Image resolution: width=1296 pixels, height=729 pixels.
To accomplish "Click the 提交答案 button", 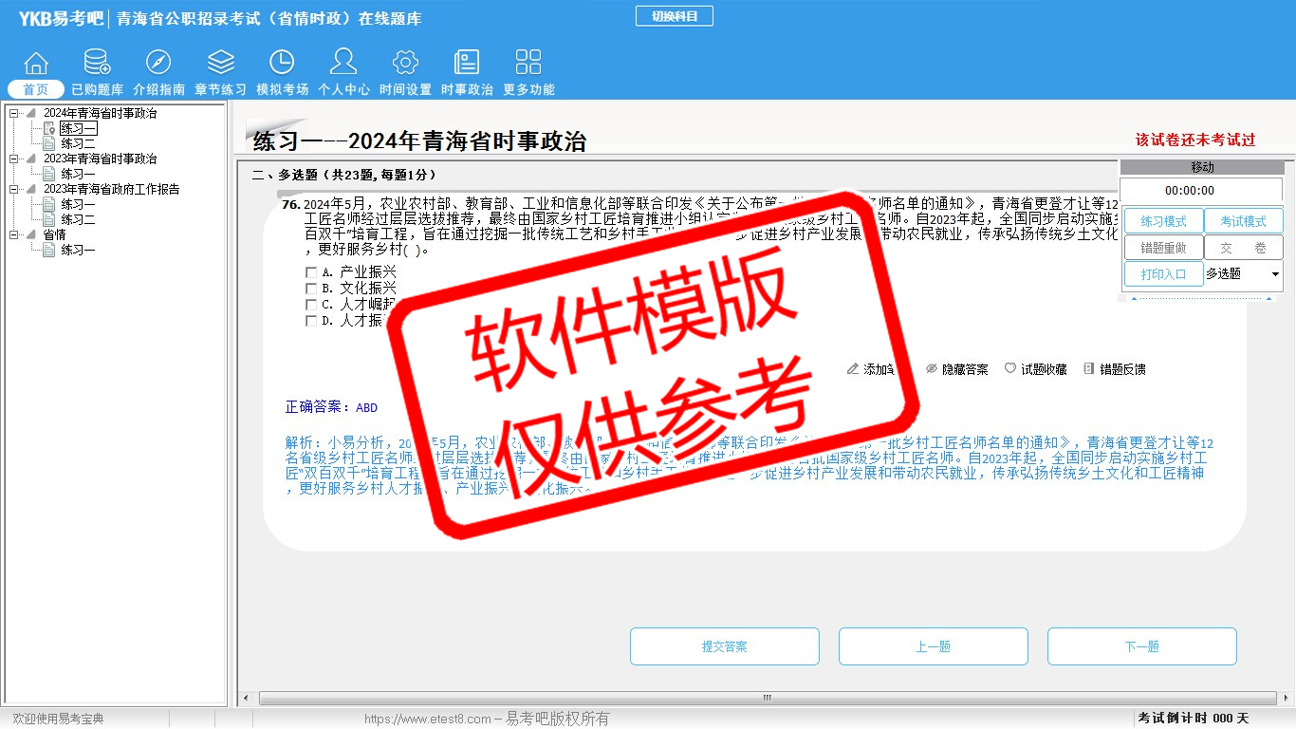I will pos(724,646).
